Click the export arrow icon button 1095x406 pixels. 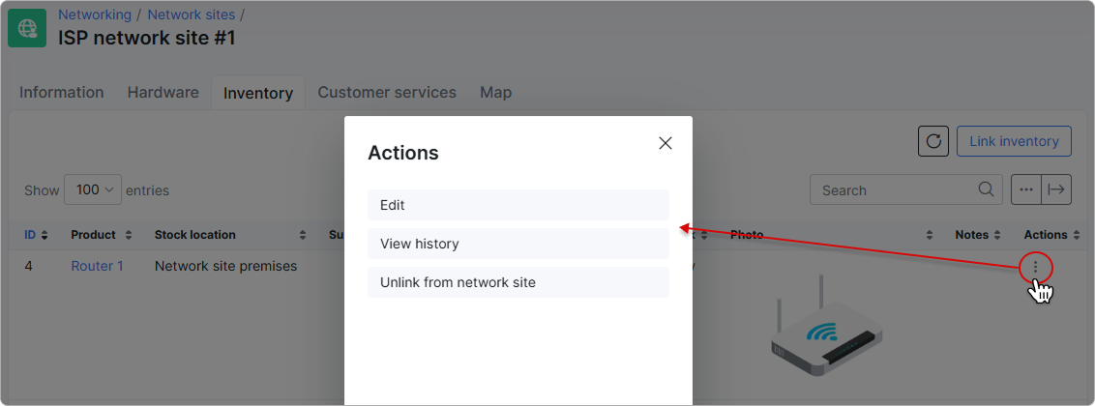point(1056,189)
